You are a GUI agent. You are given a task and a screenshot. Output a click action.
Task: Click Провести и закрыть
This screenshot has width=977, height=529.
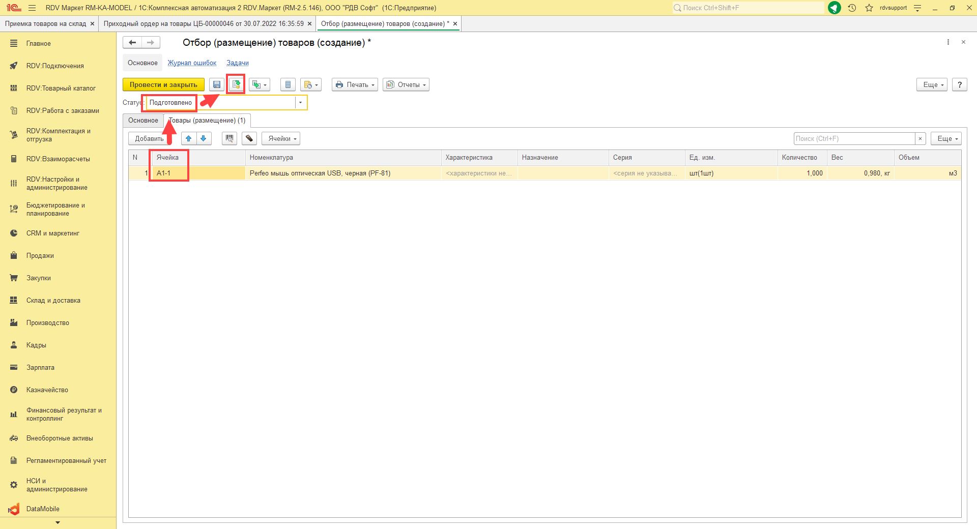[x=163, y=84]
